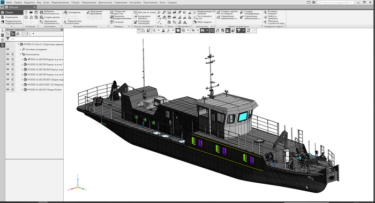The width and height of the screenshot is (375, 203).
Task: Click the filter funnel icon in view toolbar
Action: tap(239, 30)
